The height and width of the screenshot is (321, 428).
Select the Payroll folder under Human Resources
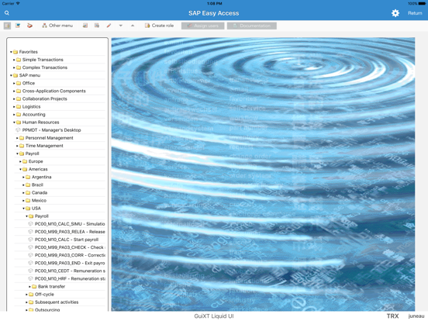coord(32,154)
